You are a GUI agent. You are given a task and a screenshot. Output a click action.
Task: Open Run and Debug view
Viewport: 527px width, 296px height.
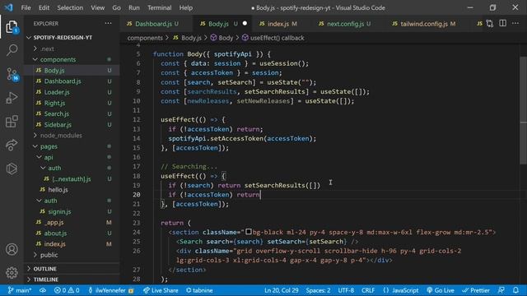(x=12, y=98)
